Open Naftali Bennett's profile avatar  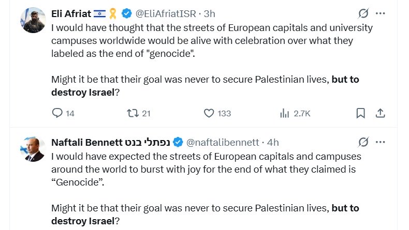click(x=33, y=149)
